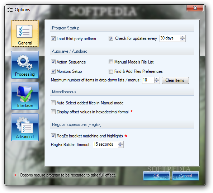Dismiss dialog with Cancel button
The width and height of the screenshot is (213, 193).
pyautogui.click(x=185, y=176)
